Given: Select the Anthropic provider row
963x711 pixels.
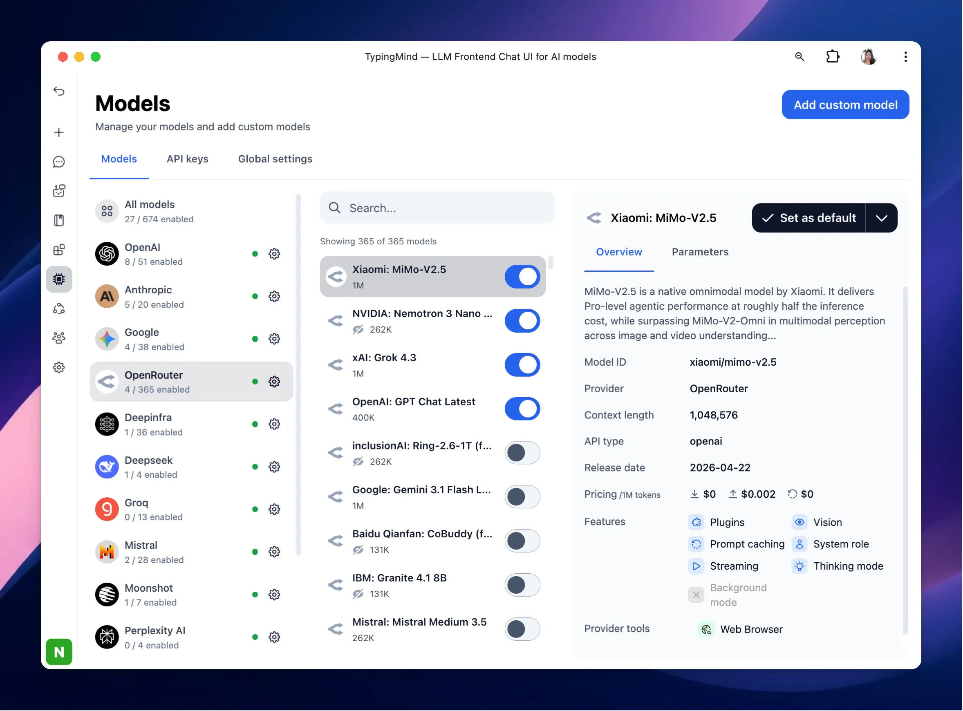Looking at the screenshot, I should pyautogui.click(x=191, y=297).
